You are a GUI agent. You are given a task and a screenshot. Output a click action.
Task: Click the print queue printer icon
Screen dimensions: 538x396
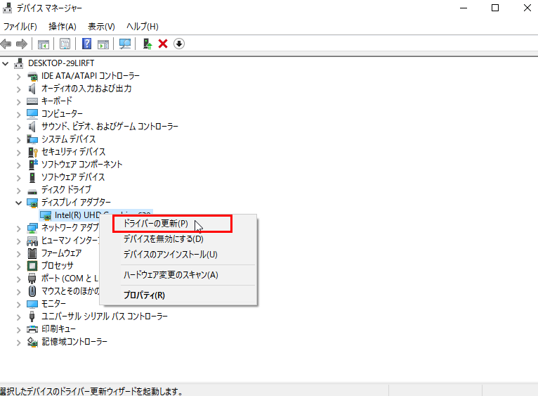(32, 329)
